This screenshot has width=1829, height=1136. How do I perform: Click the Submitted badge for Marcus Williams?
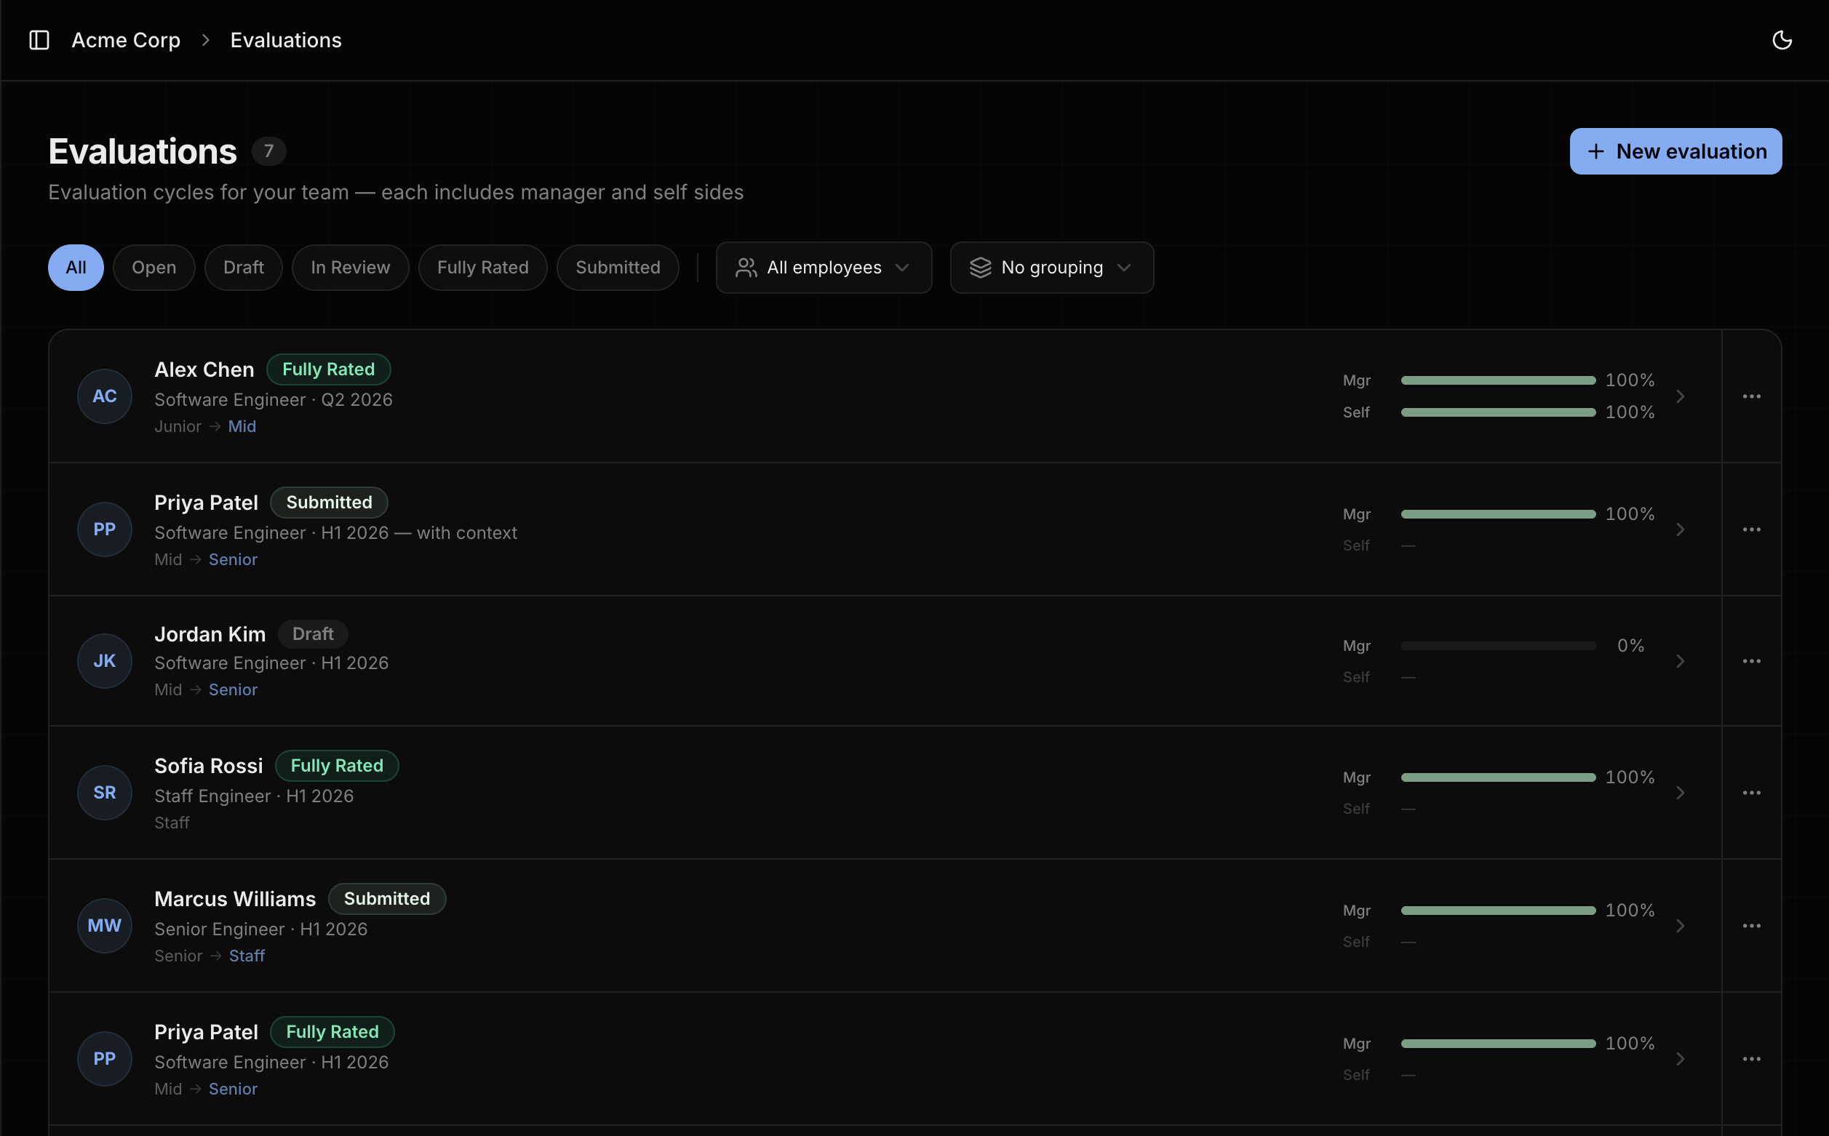(386, 898)
